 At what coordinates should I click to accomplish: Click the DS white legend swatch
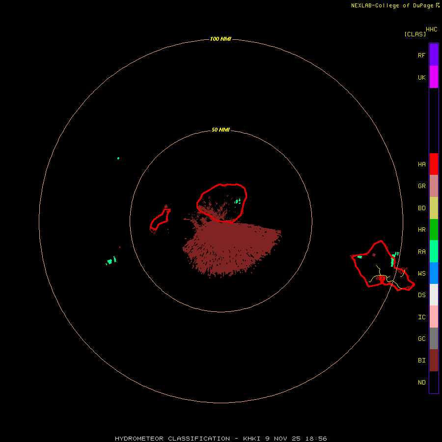434,295
